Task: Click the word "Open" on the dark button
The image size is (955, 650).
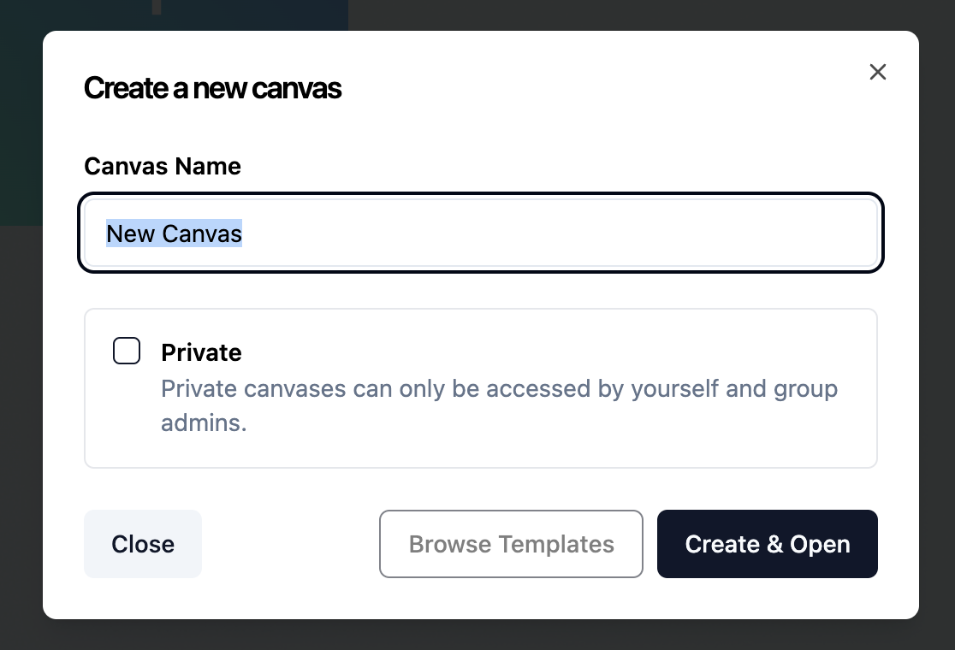Action: tap(820, 544)
